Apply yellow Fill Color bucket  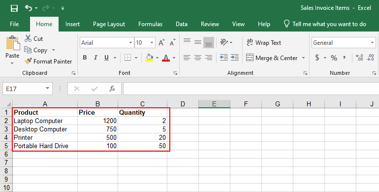coord(149,58)
